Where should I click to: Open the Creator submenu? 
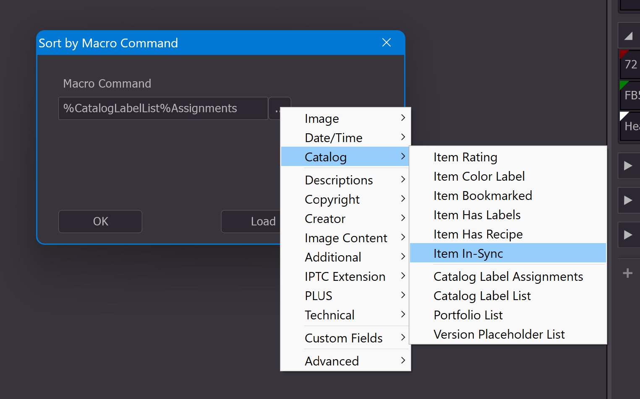click(x=346, y=219)
